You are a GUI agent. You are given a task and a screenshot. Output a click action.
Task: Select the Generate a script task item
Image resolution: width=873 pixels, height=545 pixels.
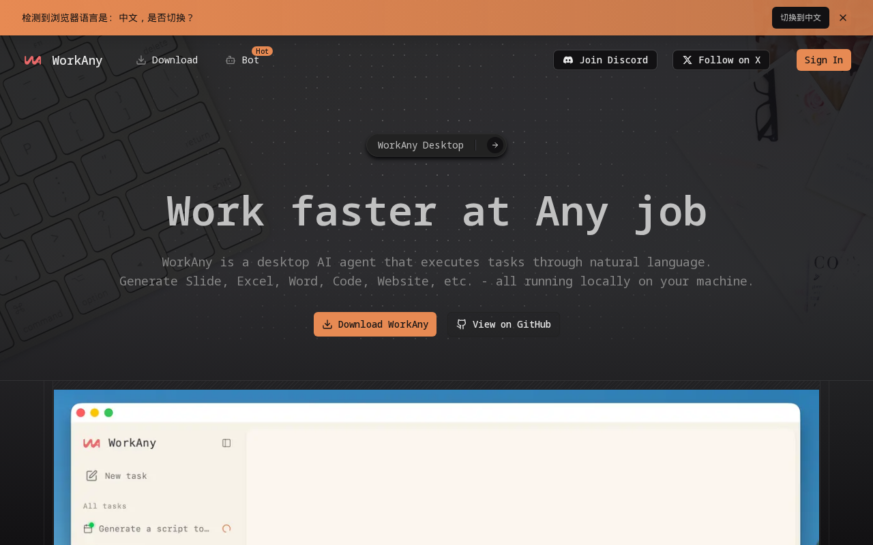click(x=157, y=529)
